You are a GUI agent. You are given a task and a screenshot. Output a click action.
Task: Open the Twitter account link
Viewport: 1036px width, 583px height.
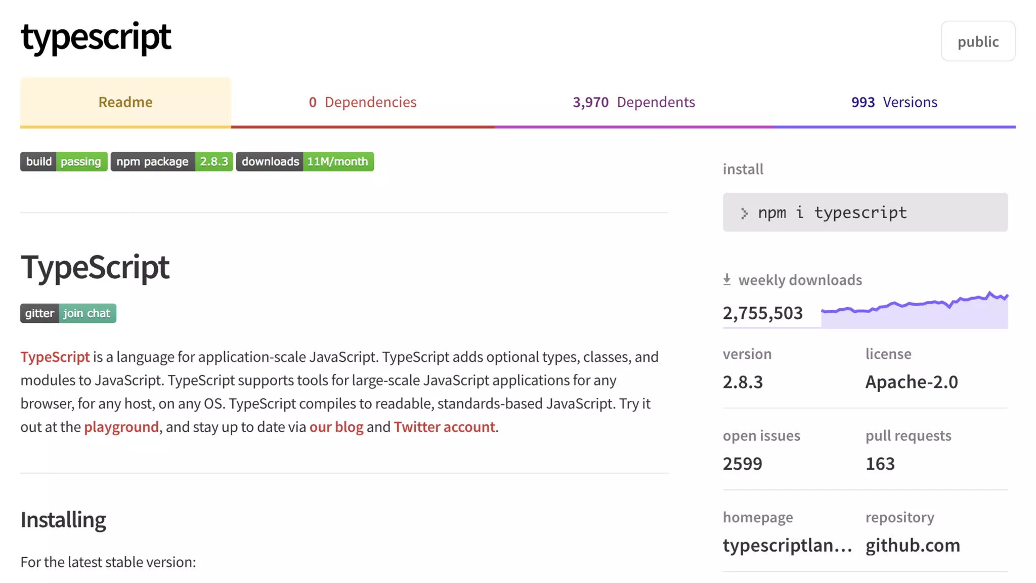pyautogui.click(x=444, y=427)
